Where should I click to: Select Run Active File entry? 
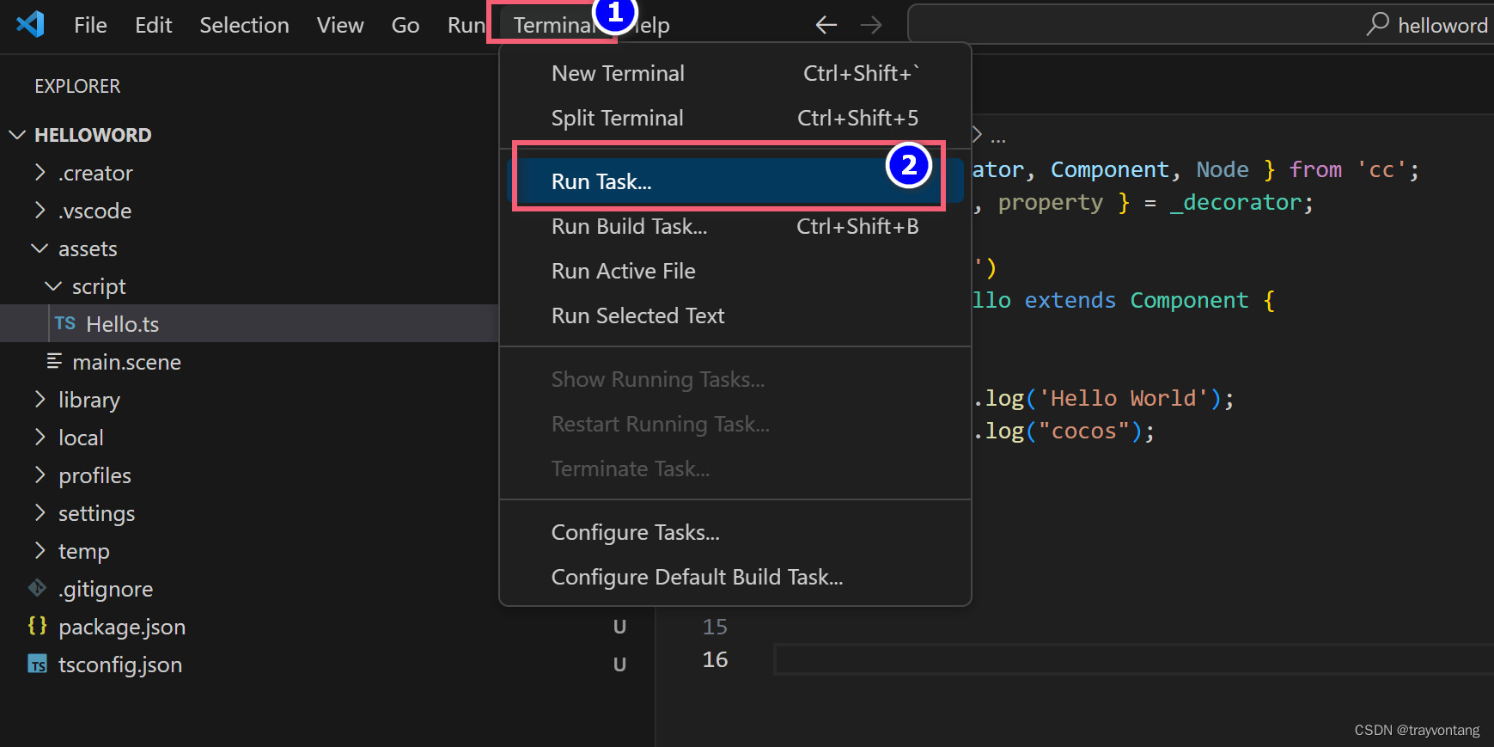(735, 271)
